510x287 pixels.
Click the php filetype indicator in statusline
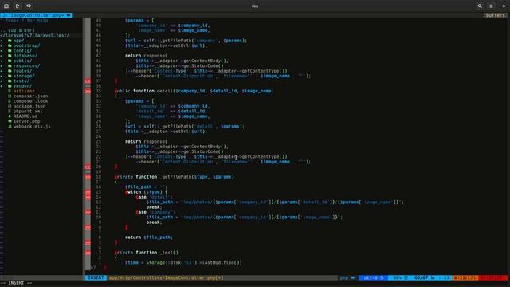click(347, 277)
